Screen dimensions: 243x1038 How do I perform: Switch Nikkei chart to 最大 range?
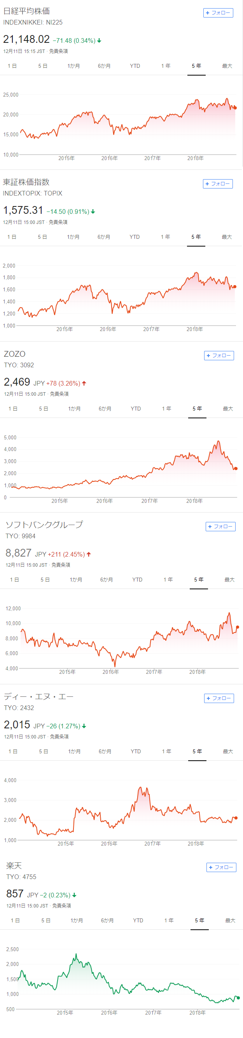point(227,66)
